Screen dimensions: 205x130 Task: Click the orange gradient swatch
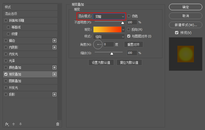107,29
